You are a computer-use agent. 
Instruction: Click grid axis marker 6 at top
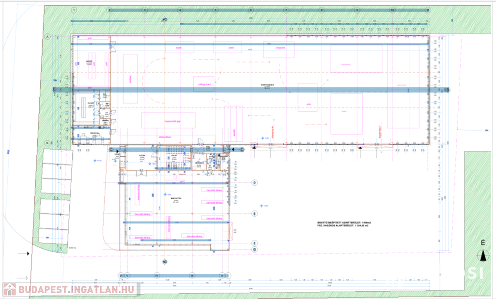(251, 10)
